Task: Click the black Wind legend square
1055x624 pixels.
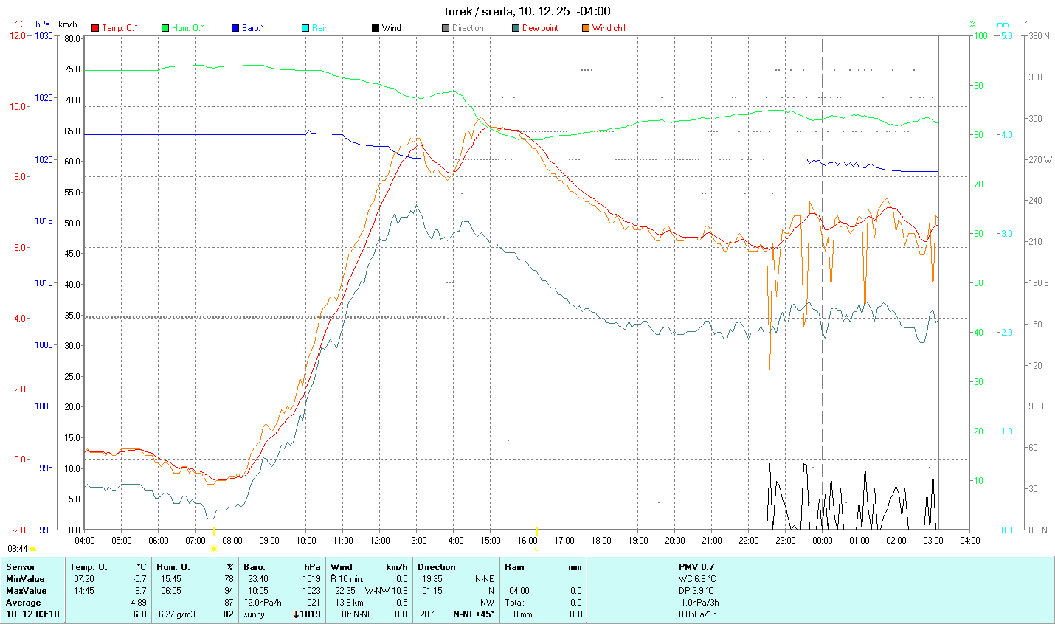Action: (x=376, y=28)
